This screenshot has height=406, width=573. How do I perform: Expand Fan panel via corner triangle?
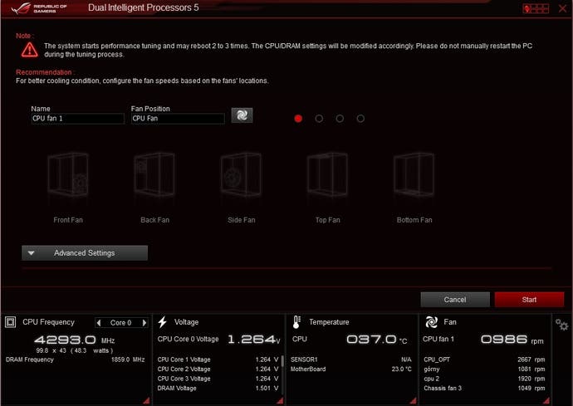[546, 400]
